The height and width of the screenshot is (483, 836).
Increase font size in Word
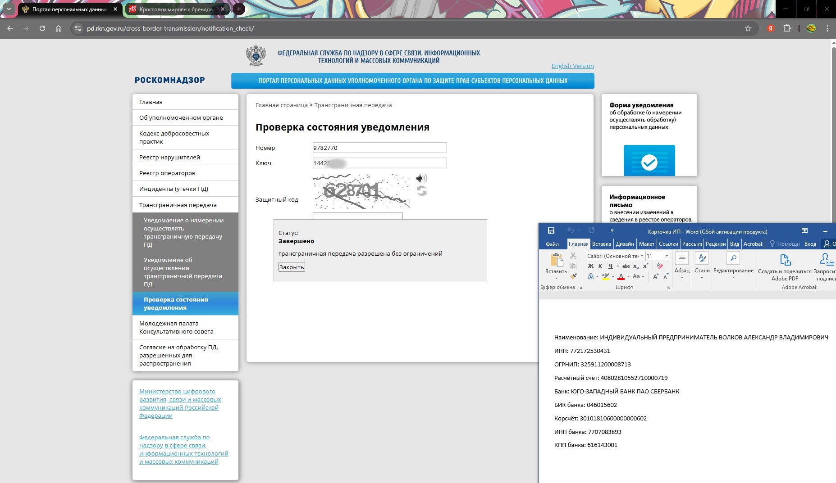(x=656, y=276)
